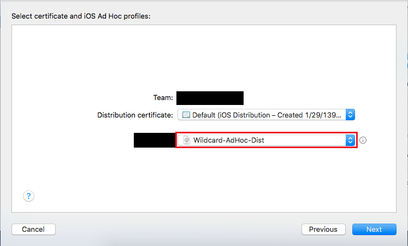Open the Wildcard-AdHoc-Dist profile popup
This screenshot has width=408, height=246.
[266, 140]
